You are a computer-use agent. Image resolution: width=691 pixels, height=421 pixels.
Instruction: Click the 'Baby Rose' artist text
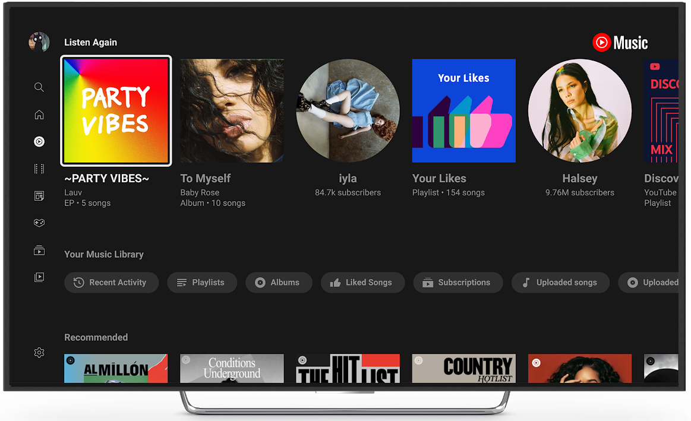tap(200, 192)
